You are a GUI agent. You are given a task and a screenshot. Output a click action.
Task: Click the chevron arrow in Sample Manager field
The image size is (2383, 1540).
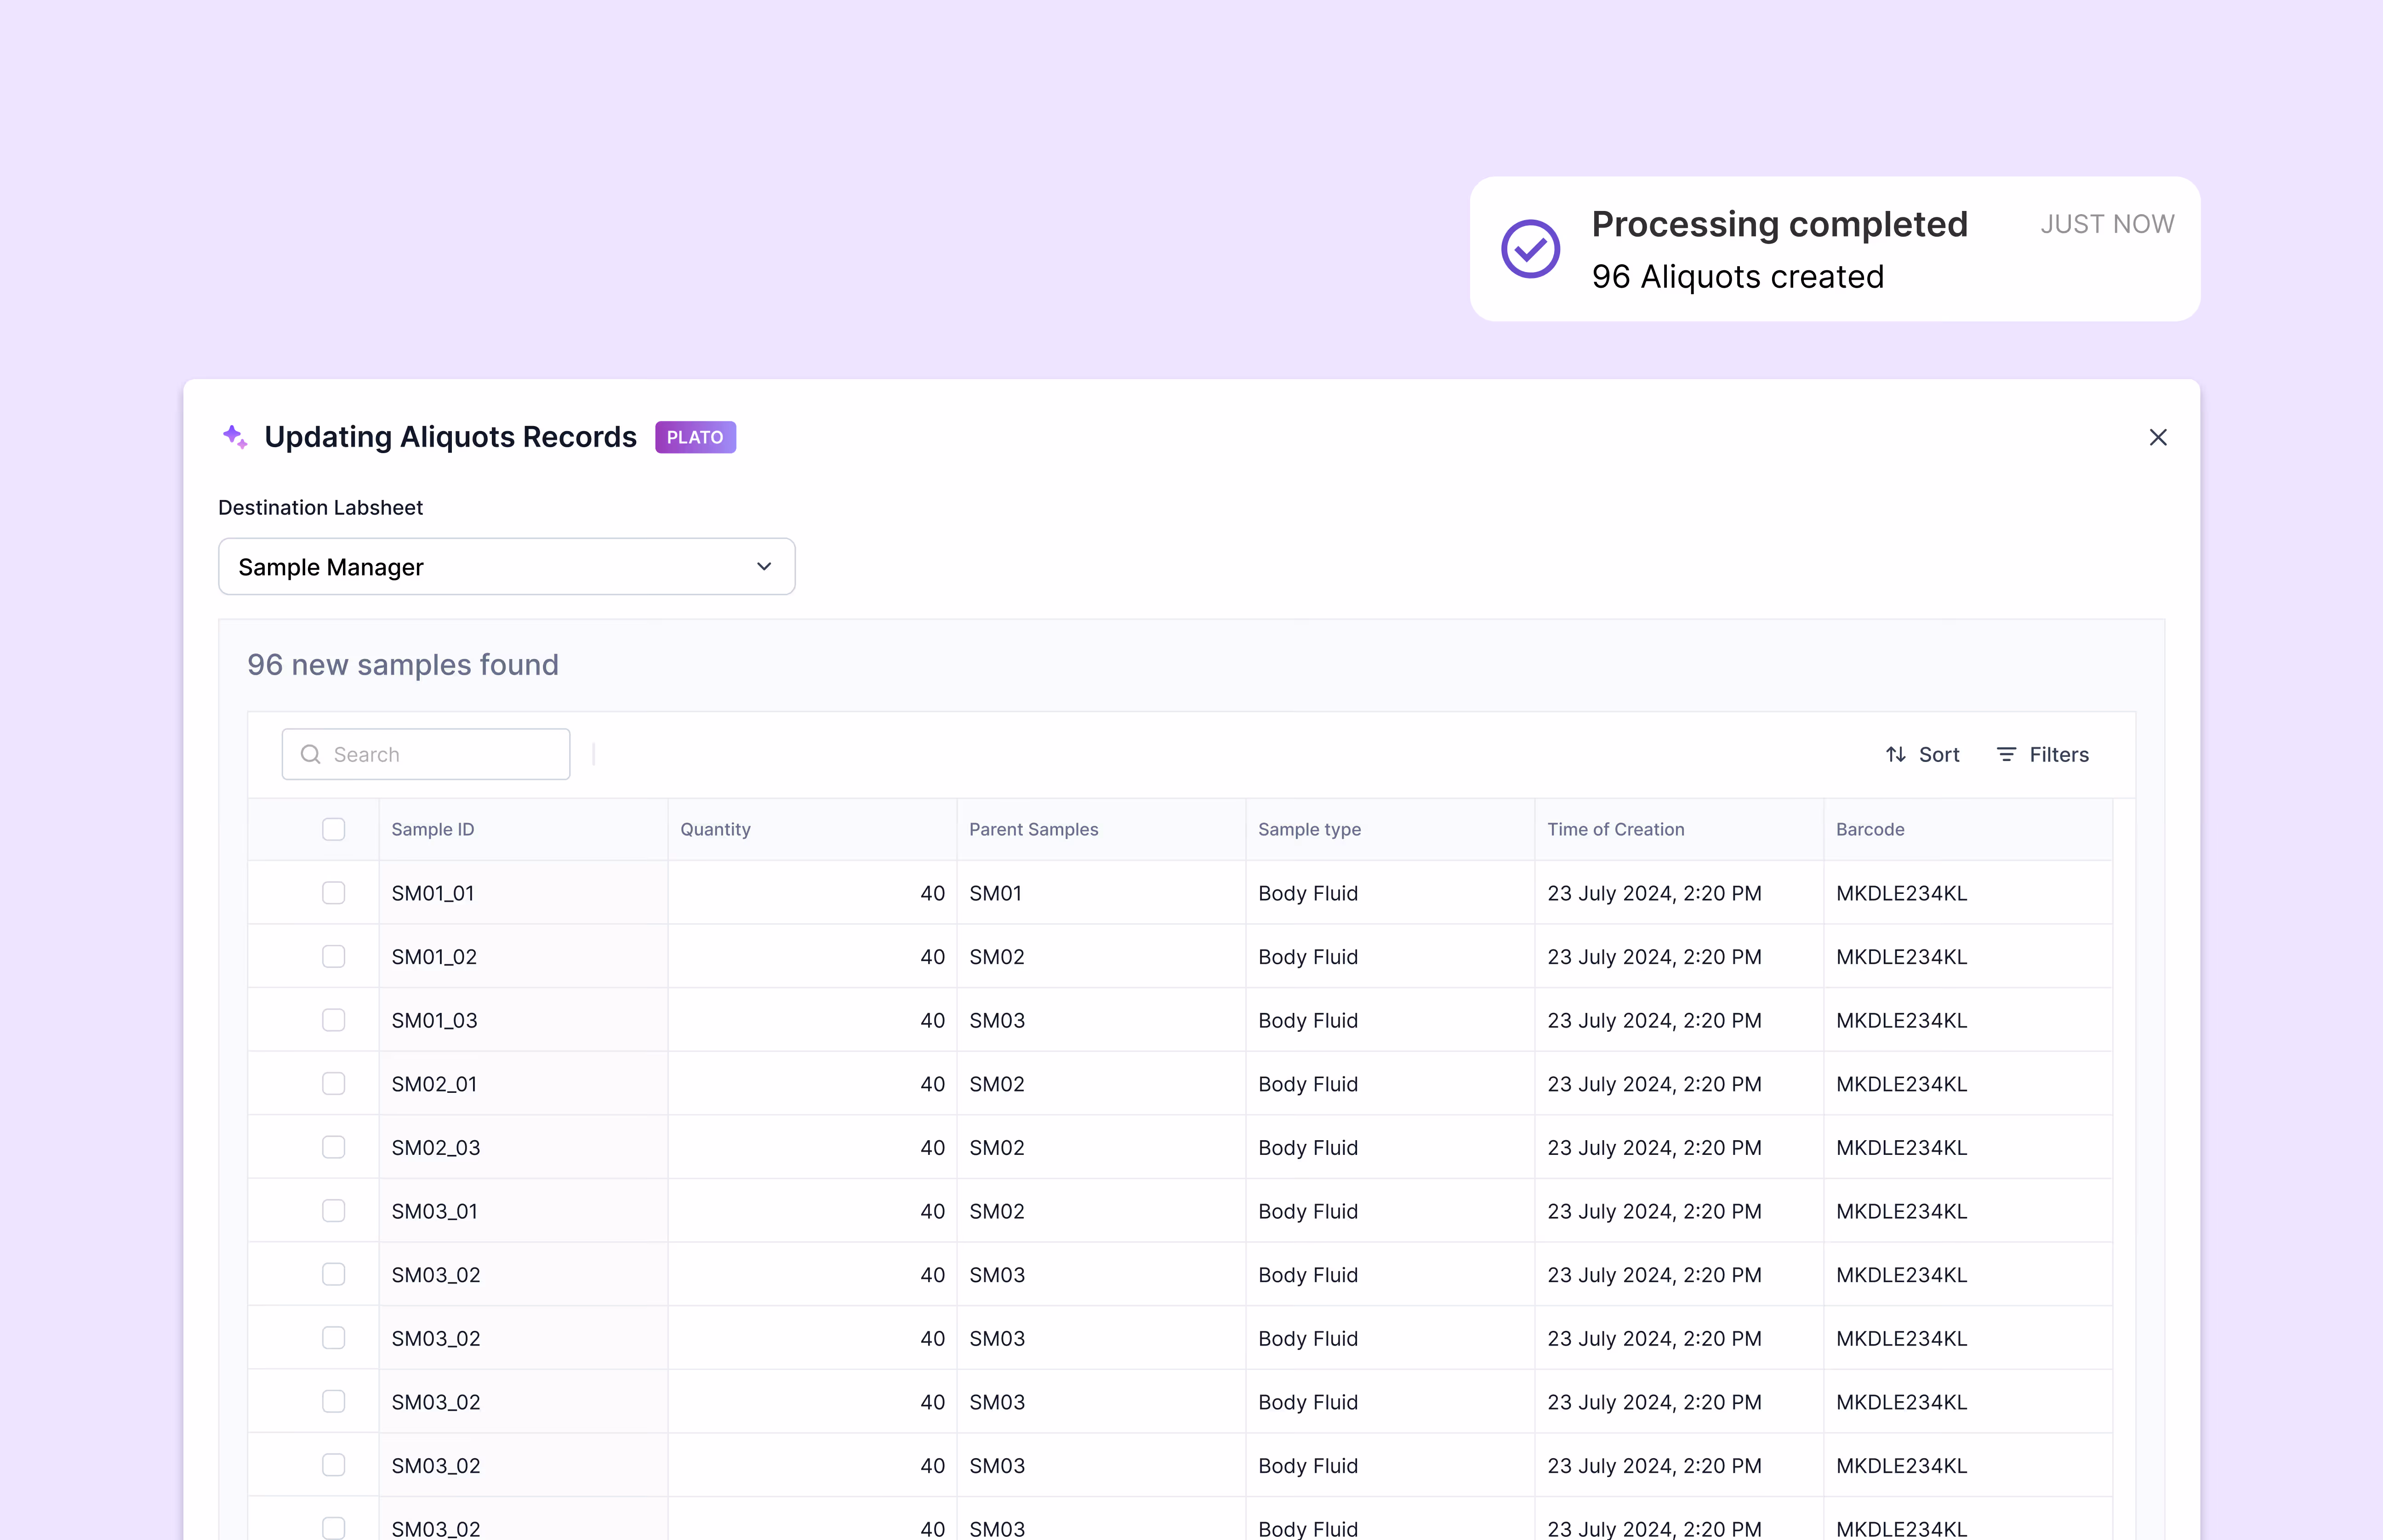click(x=764, y=567)
